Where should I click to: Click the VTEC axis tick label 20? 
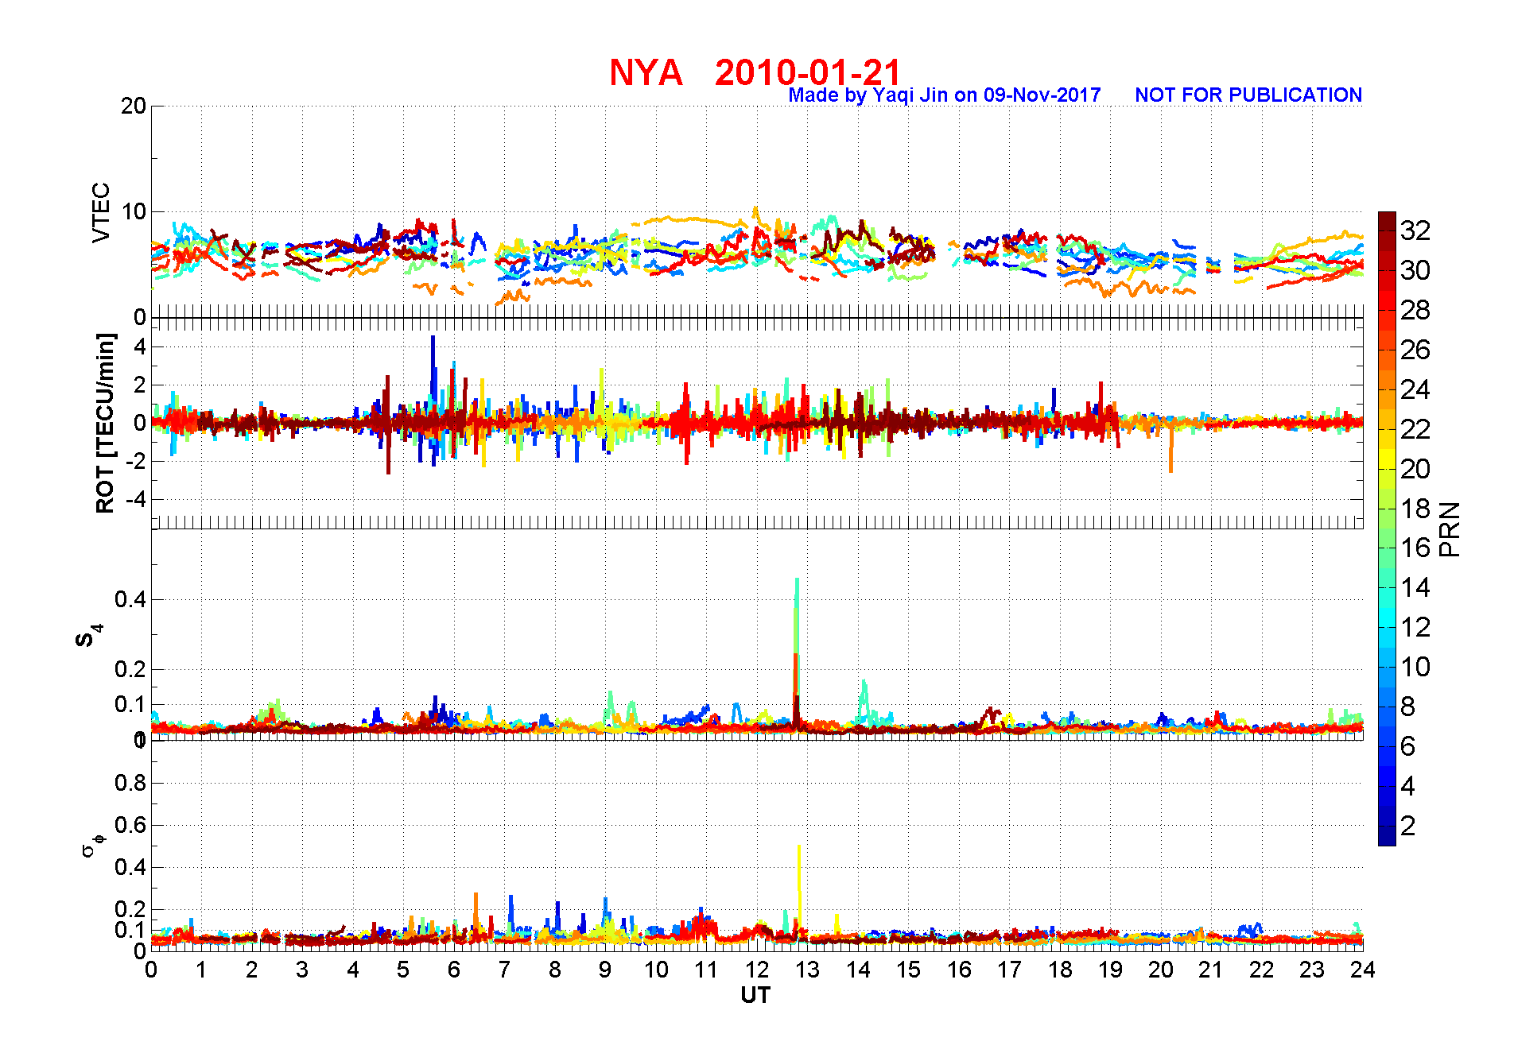pos(134,106)
